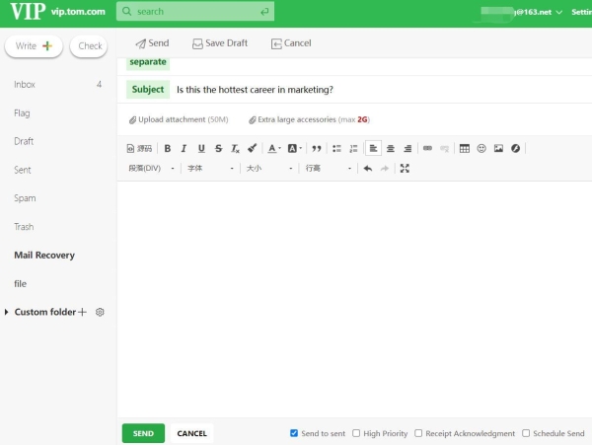Uncheck the Send to sent checkbox
Viewport: 592px width, 445px height.
coord(294,433)
